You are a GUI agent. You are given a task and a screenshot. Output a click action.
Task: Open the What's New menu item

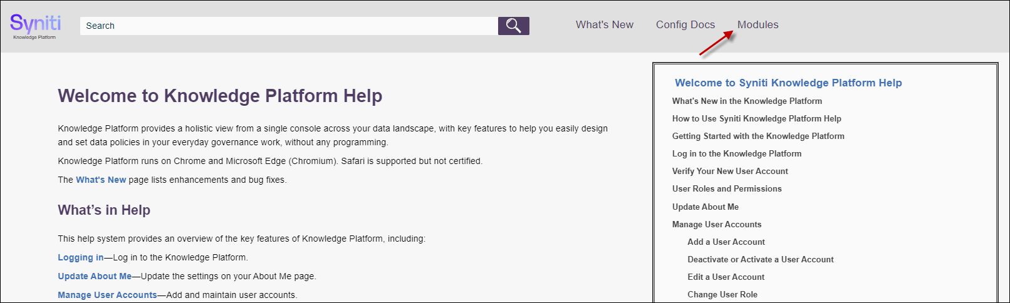[x=605, y=25]
